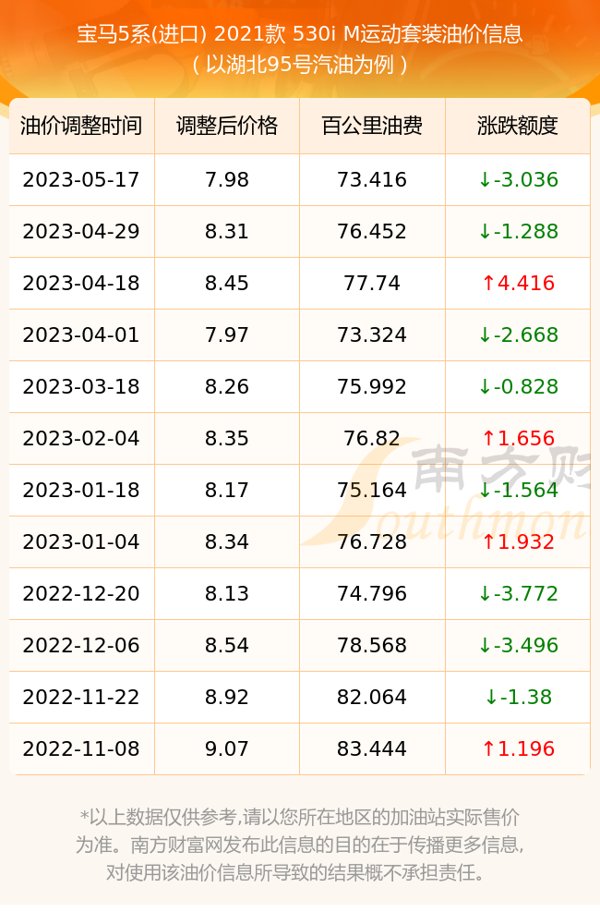Click the 调整后价格 column header
This screenshot has height=924, width=600.
click(227, 126)
